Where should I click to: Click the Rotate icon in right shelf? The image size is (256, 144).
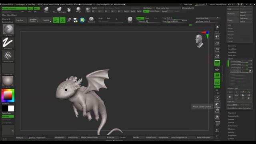(217, 117)
